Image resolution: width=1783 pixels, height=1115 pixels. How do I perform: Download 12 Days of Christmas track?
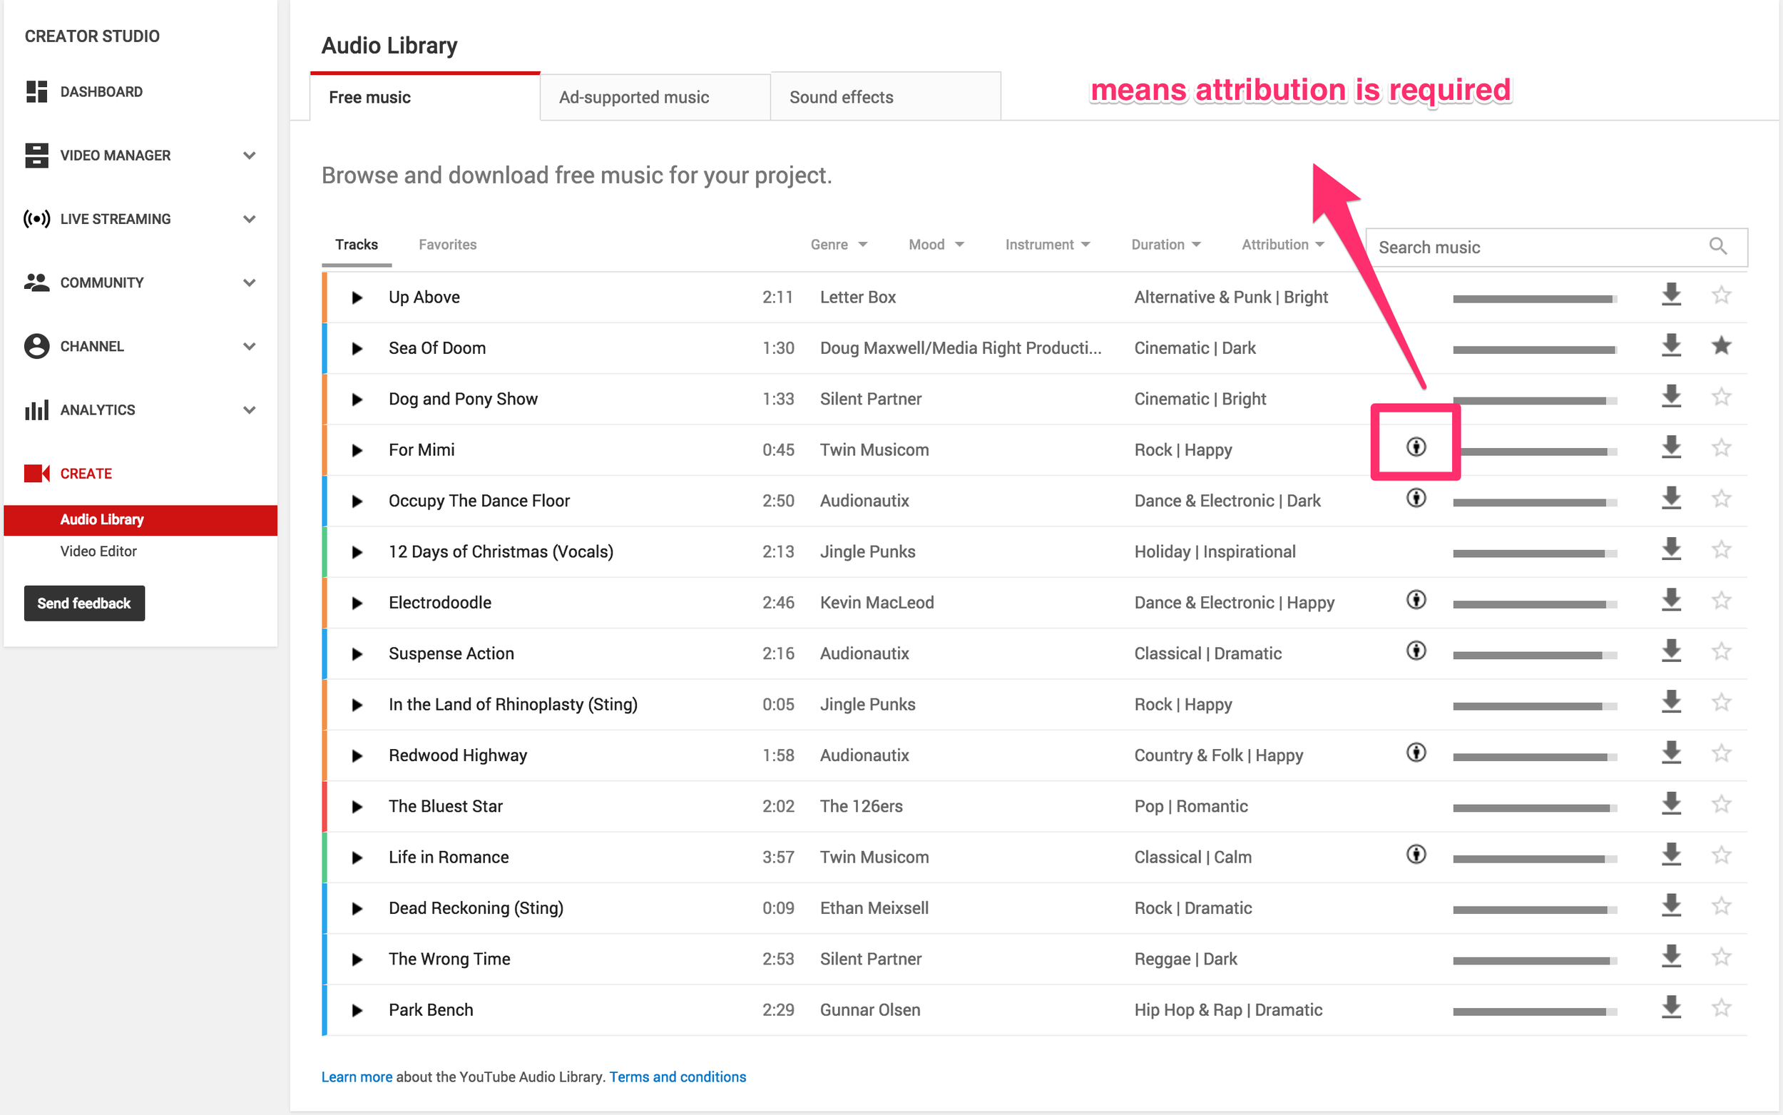[x=1671, y=549]
